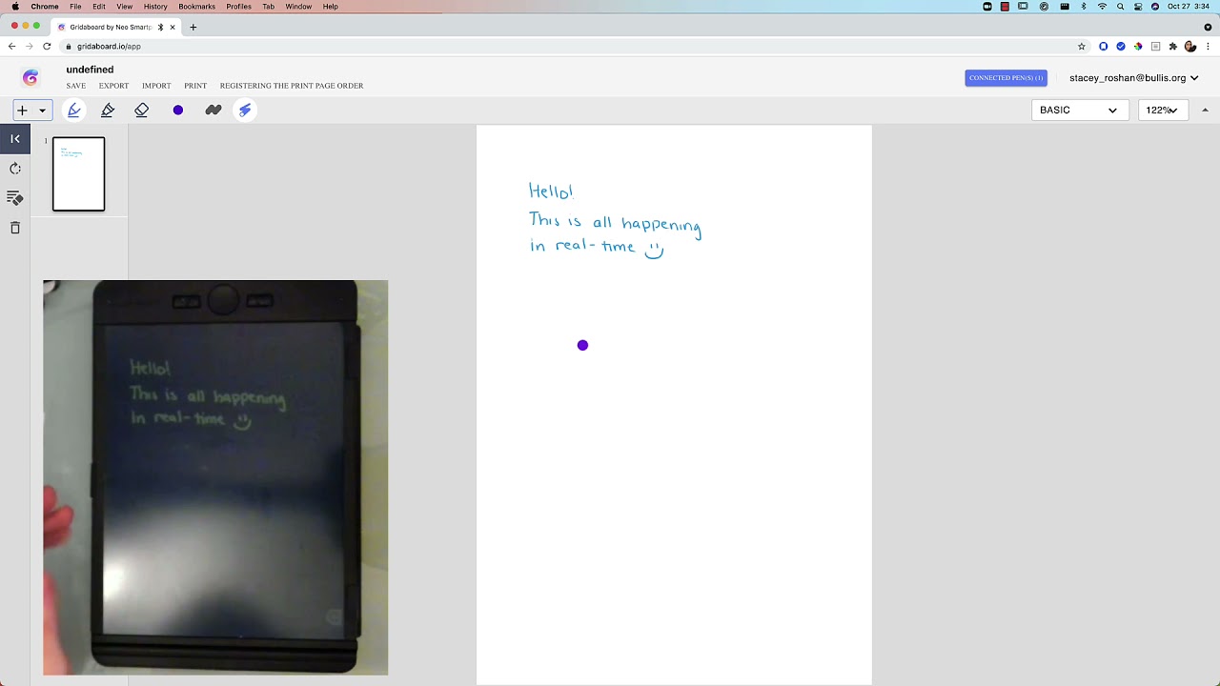This screenshot has width=1220, height=686.
Task: Click the Zoom camera menu bar icon
Action: point(987,7)
